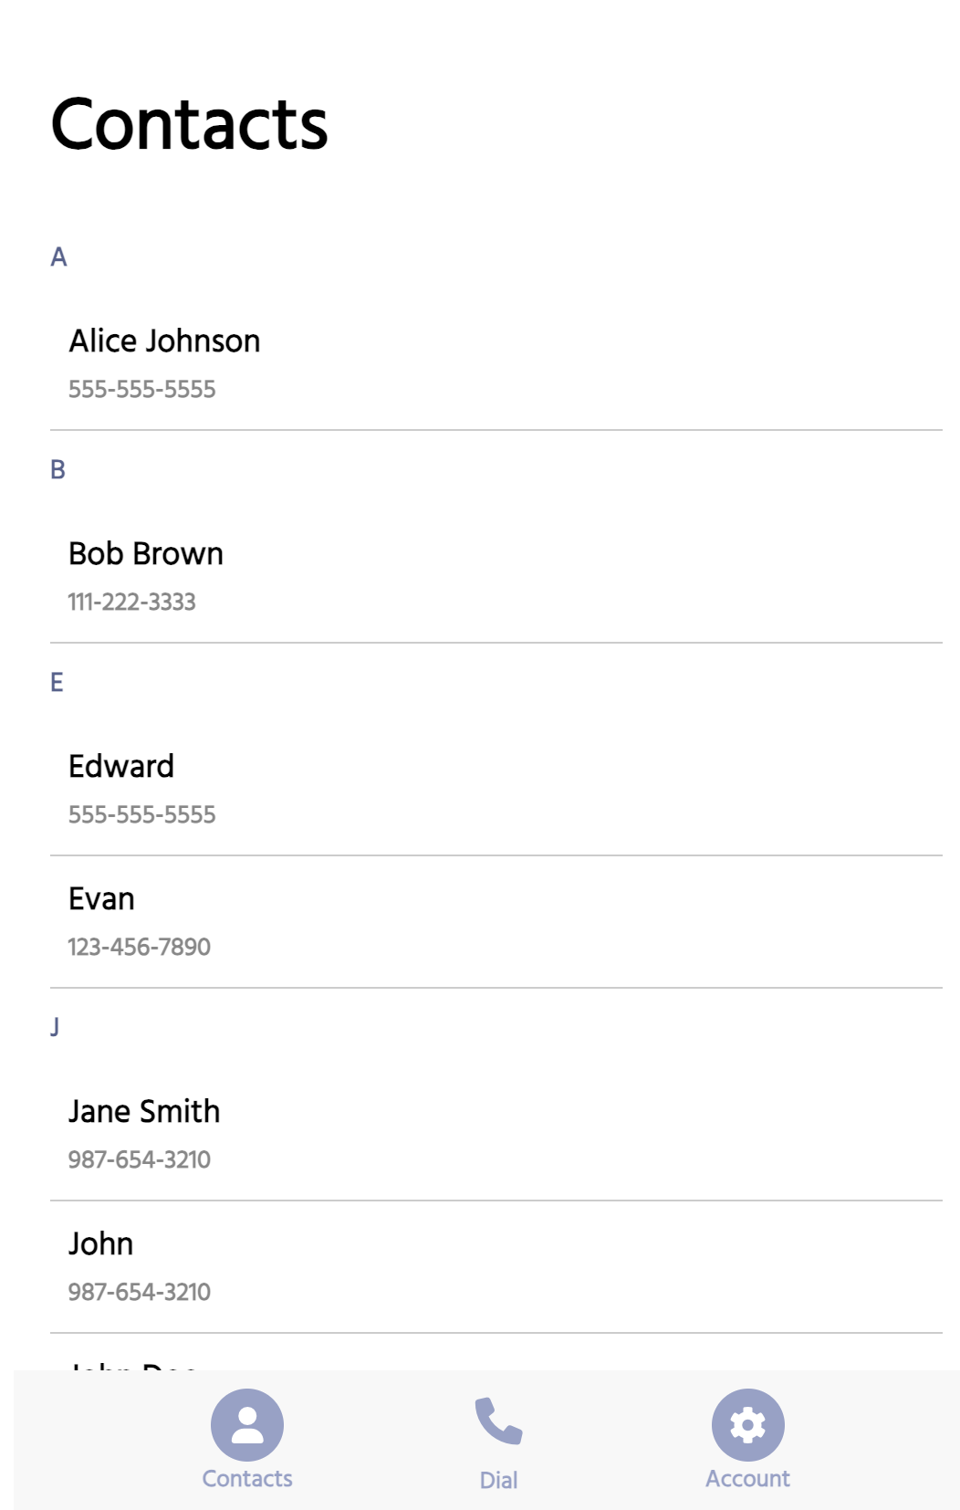Tap the Dial phone handset icon
960x1510 pixels.
[x=498, y=1421]
